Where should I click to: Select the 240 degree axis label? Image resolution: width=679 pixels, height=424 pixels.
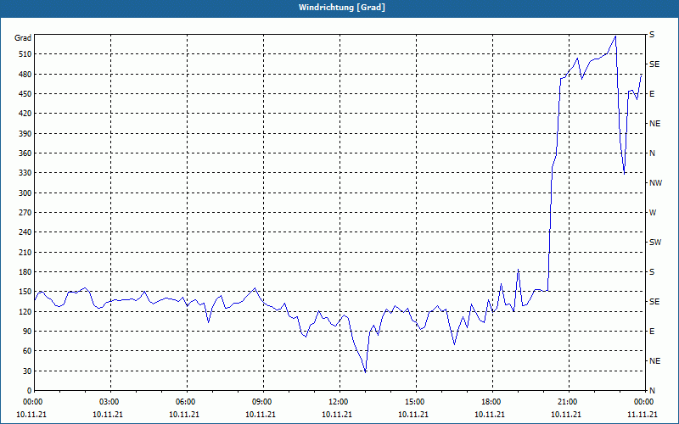pos(25,232)
